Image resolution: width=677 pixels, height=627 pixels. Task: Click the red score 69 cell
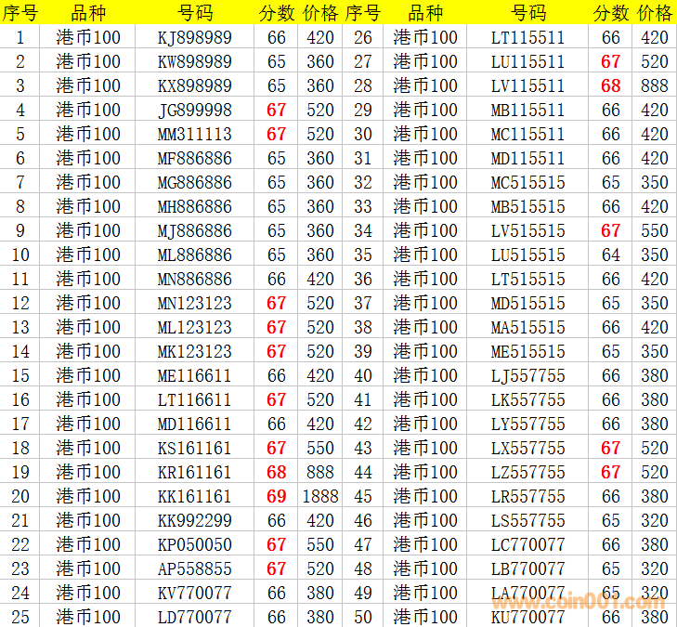(276, 497)
